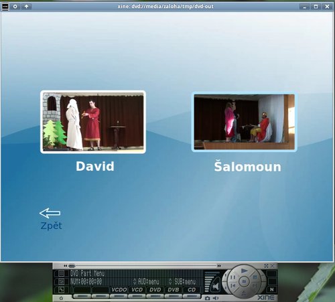Eject the disc using control wheel button

click(x=244, y=293)
